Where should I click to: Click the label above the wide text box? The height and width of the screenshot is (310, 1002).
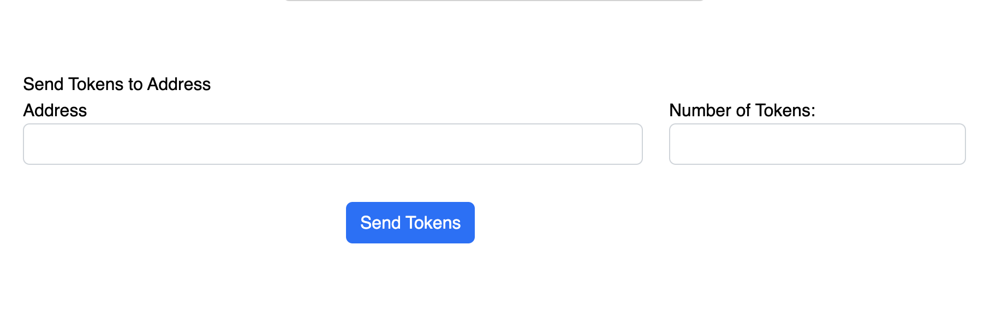55,110
